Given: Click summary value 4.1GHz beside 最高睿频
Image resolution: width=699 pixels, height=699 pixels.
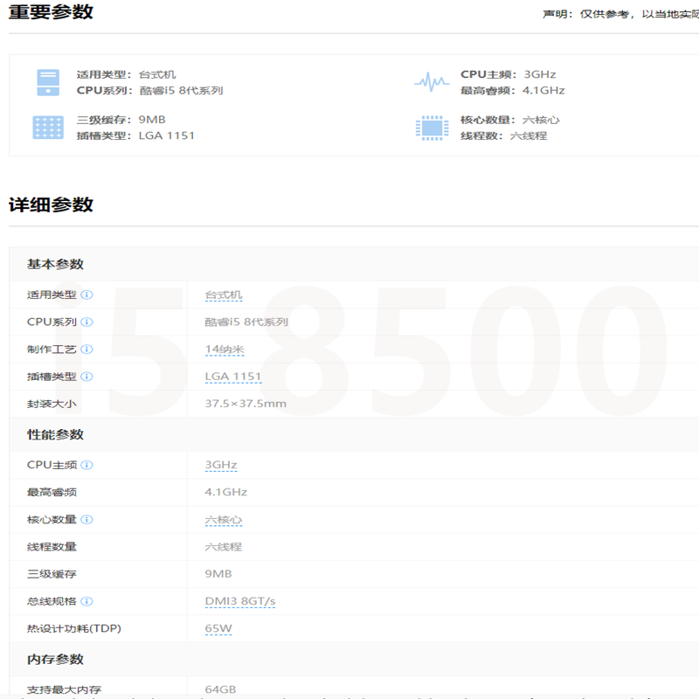Looking at the screenshot, I should 543,91.
